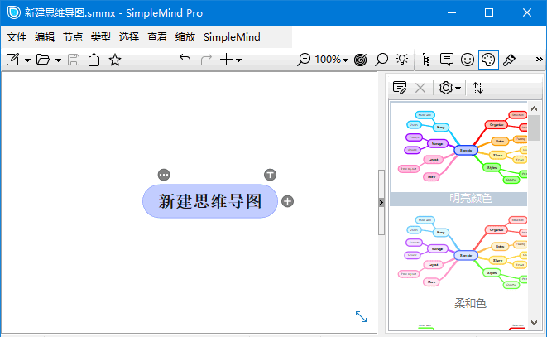The height and width of the screenshot is (337, 547).
Task: Open the 编辑 menu
Action: click(x=45, y=37)
